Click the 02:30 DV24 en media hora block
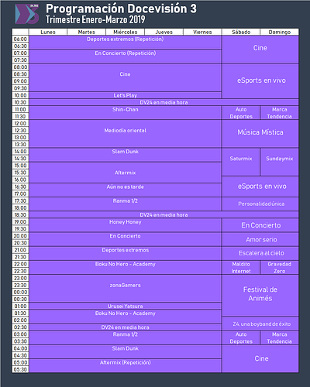The image size is (310, 387). point(126,327)
